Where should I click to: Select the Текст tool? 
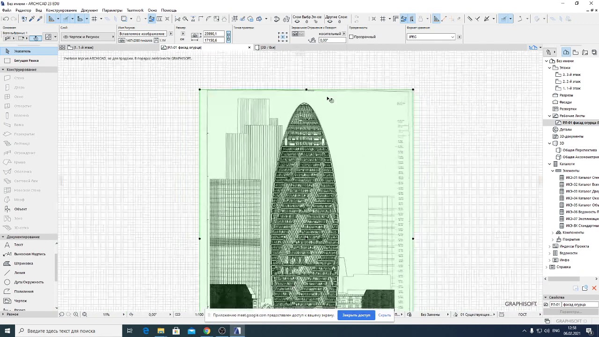click(28, 245)
